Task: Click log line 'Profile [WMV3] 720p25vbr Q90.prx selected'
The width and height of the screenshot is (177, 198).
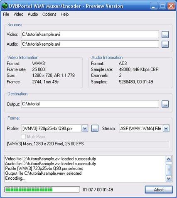Action: (44, 169)
